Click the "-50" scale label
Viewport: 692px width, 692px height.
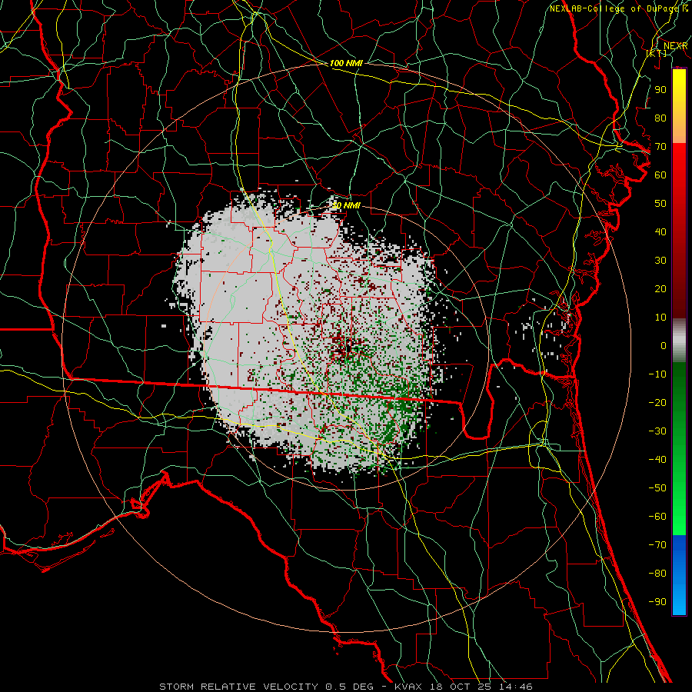coord(657,487)
